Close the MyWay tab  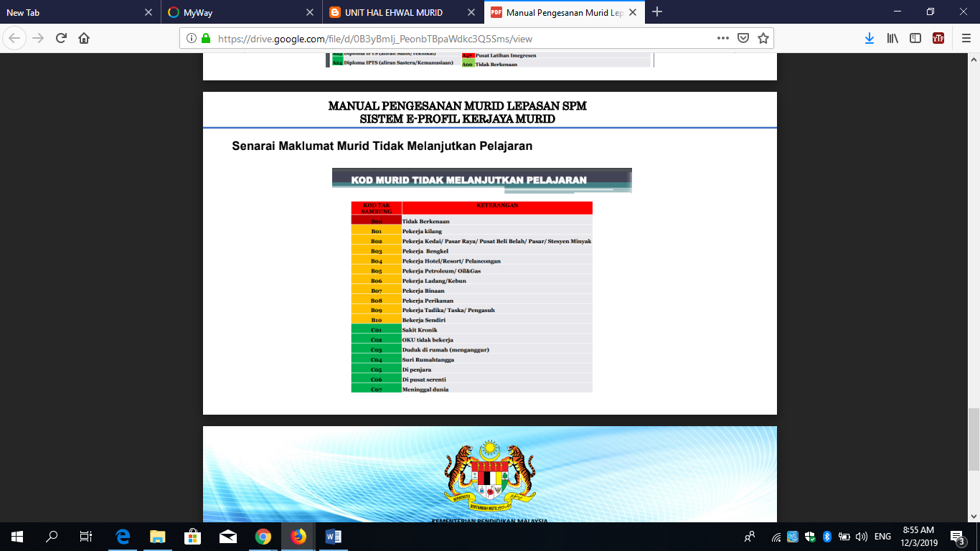[310, 12]
